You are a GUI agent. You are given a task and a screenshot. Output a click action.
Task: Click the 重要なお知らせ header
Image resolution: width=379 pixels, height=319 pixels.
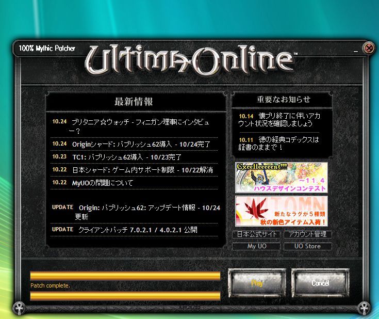coord(284,99)
